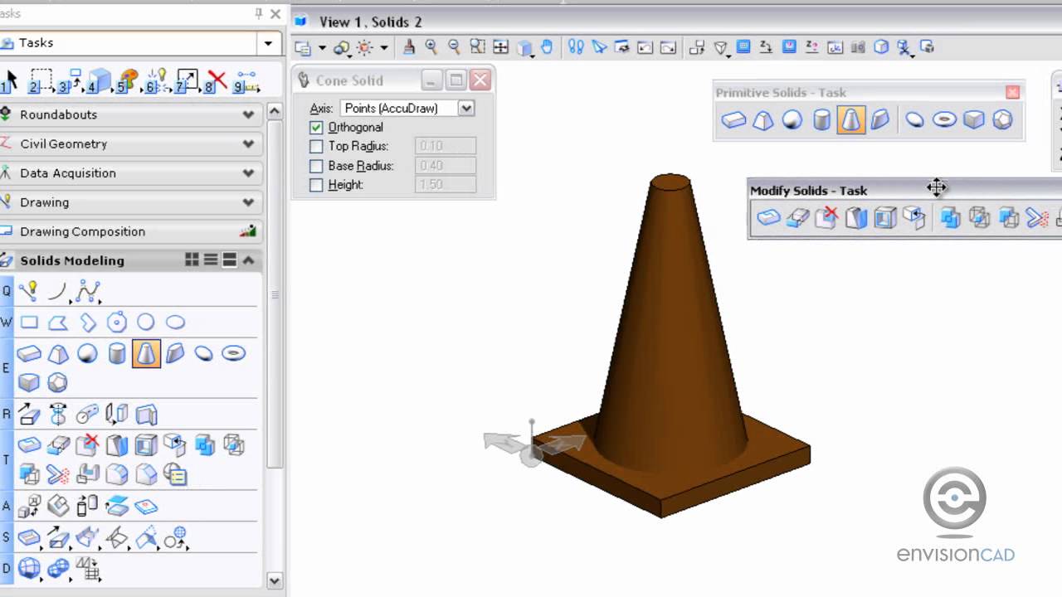Click the Zoom Out view control icon
This screenshot has height=597, width=1062.
[454, 47]
